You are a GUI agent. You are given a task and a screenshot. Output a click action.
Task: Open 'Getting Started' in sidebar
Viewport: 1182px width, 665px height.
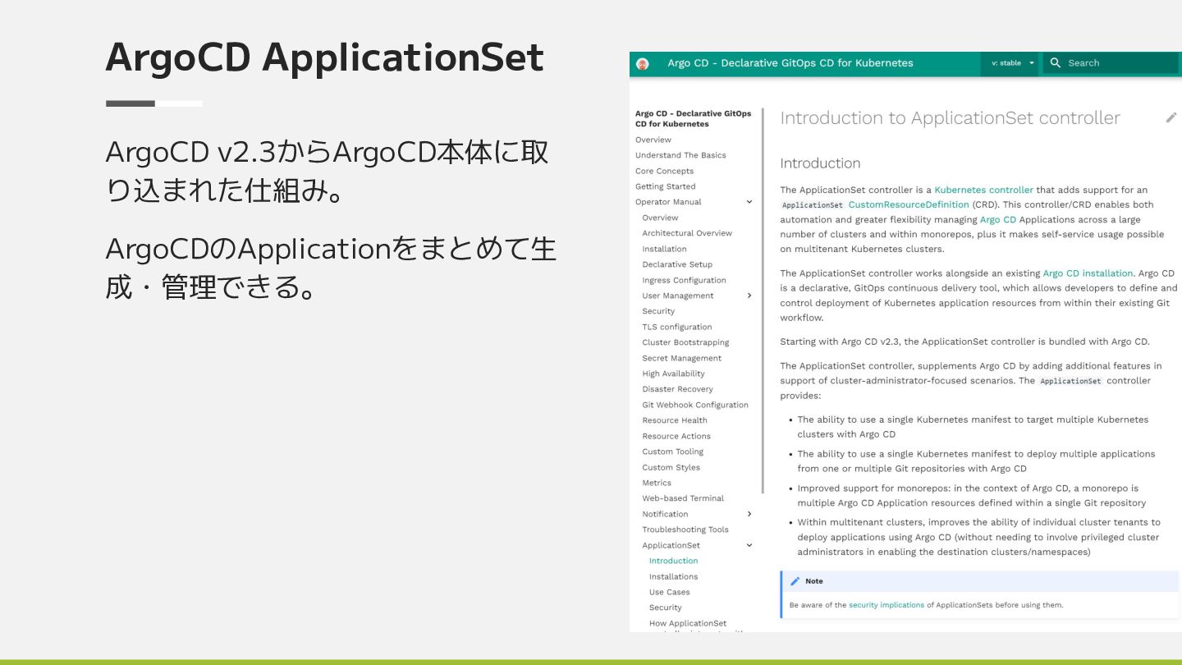tap(665, 186)
